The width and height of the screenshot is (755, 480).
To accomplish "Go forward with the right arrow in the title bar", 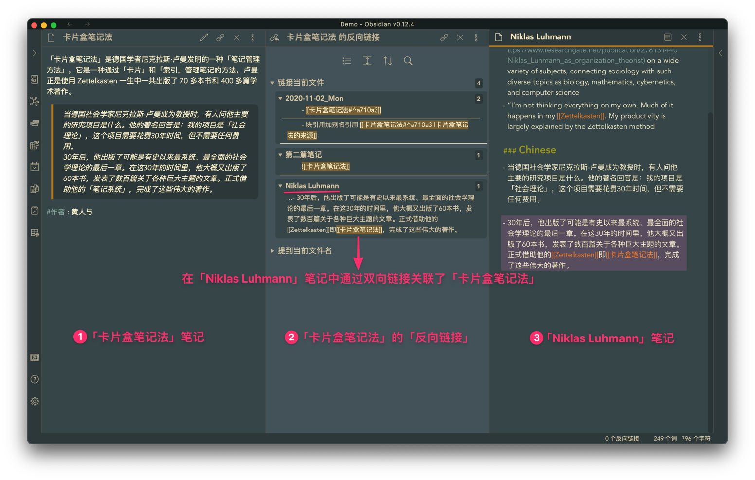I will tap(87, 24).
